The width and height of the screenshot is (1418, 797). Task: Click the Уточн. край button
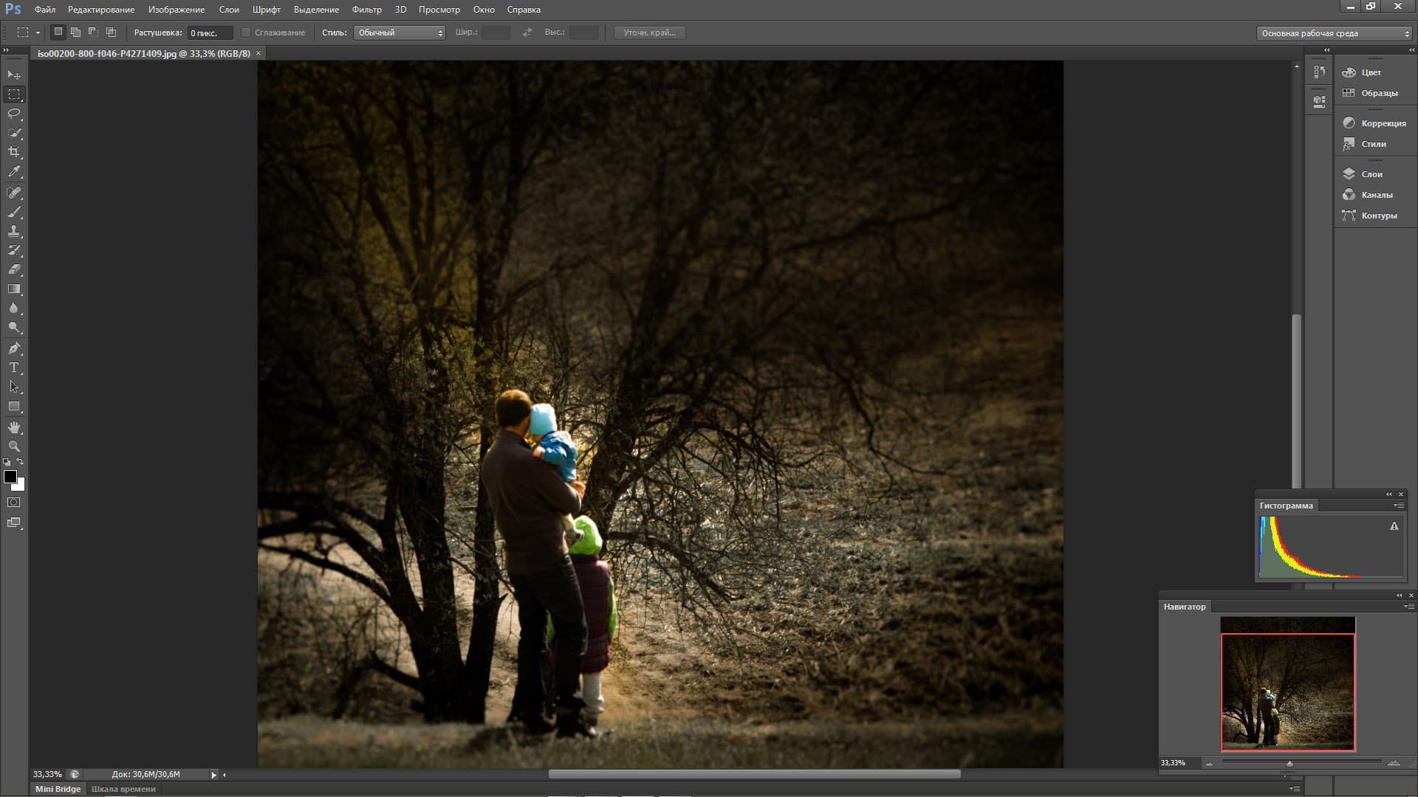coord(649,32)
